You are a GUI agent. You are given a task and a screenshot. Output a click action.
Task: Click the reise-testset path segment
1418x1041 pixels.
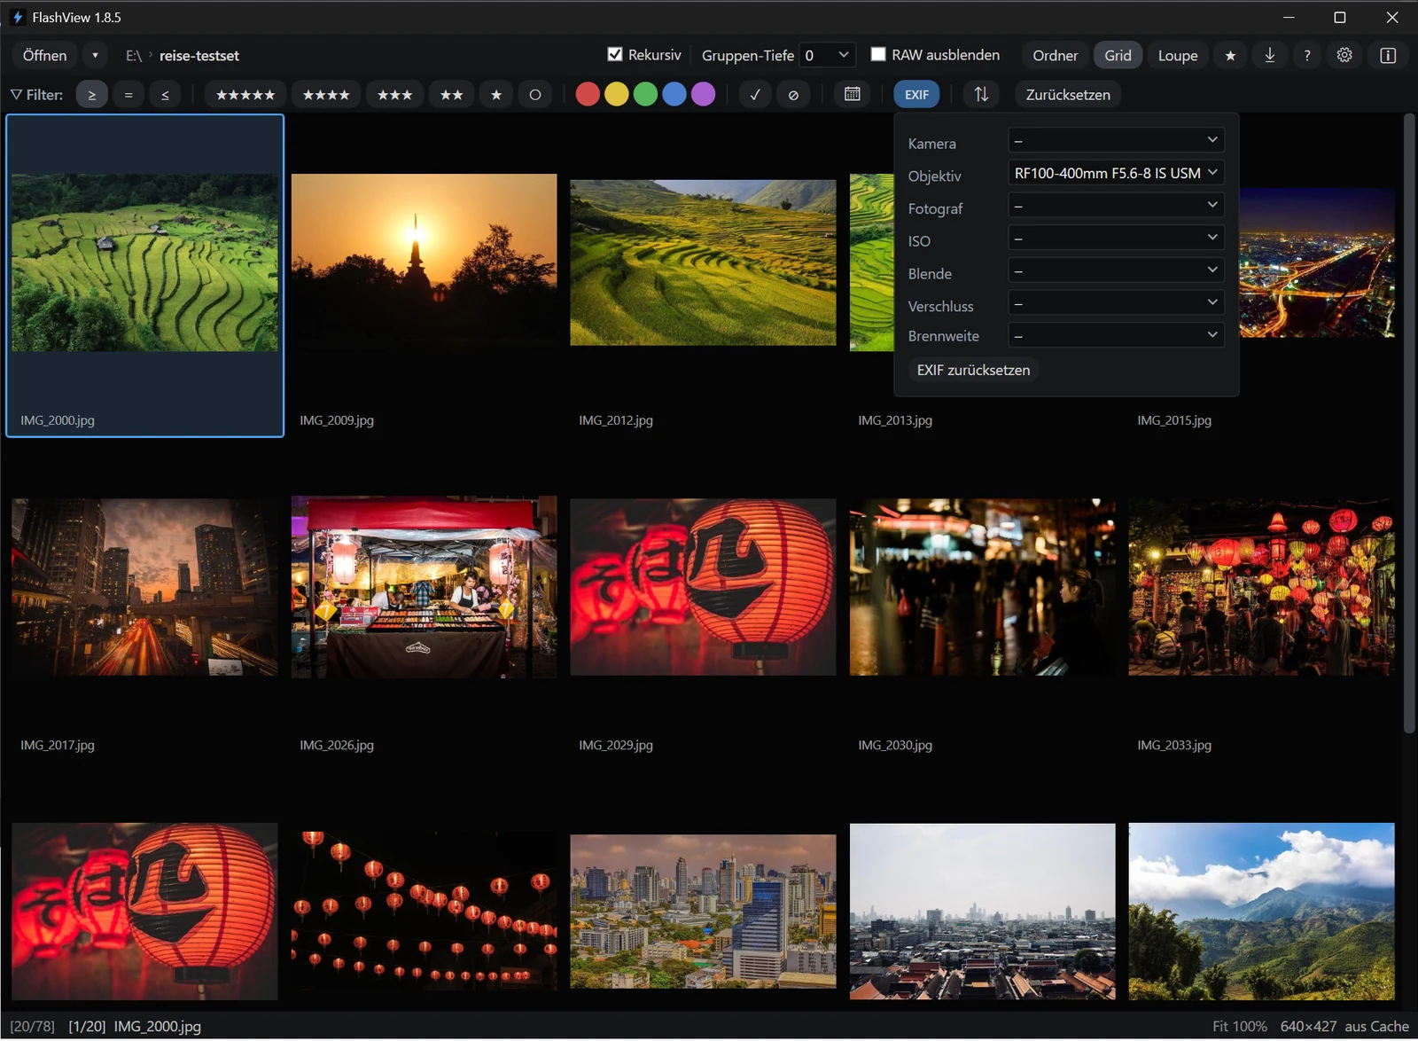coord(199,56)
